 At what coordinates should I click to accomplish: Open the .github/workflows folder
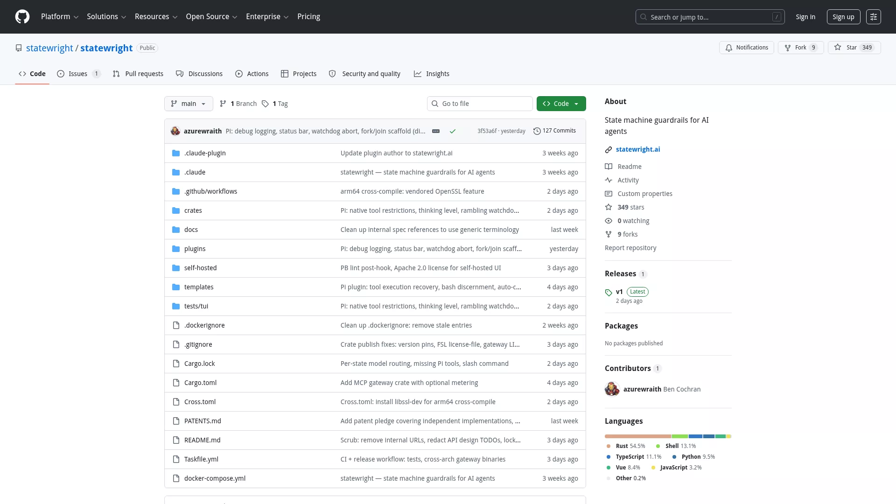[x=210, y=191]
